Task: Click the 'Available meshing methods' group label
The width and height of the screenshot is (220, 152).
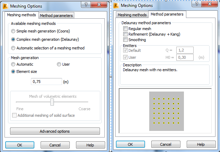Action: coord(33,23)
